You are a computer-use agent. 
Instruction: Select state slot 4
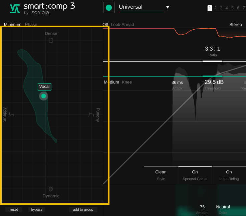point(227,8)
